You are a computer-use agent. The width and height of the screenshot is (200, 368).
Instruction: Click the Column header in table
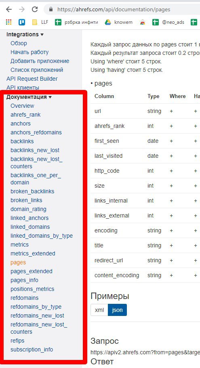point(104,96)
